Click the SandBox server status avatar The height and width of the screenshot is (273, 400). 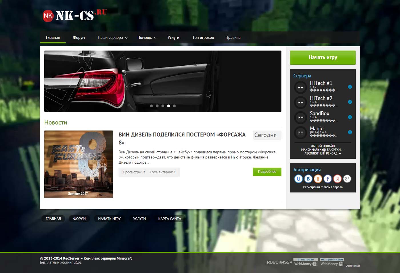[301, 118]
